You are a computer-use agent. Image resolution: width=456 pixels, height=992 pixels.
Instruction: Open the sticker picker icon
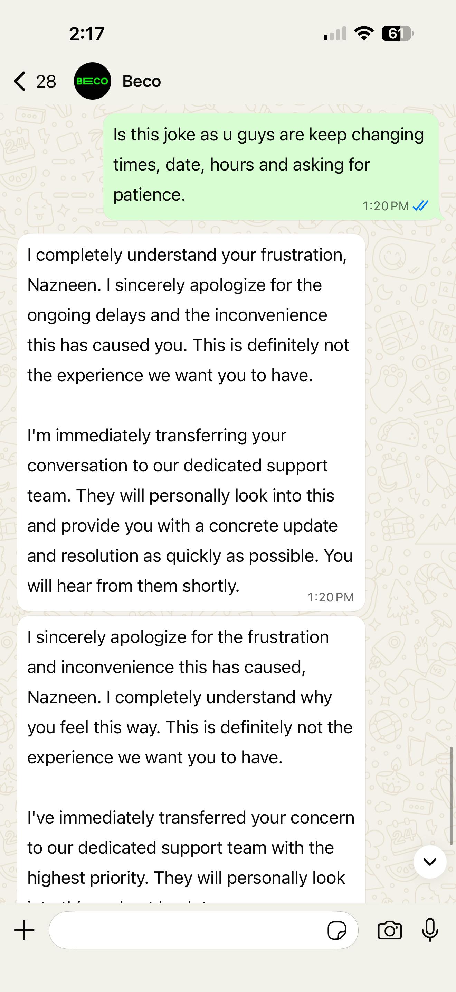click(336, 931)
